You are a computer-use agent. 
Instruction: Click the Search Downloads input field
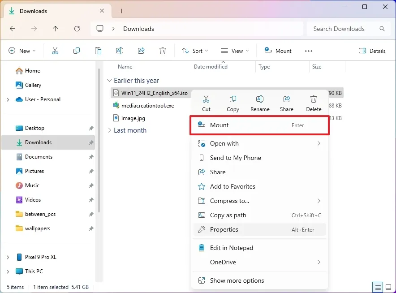[x=345, y=28]
